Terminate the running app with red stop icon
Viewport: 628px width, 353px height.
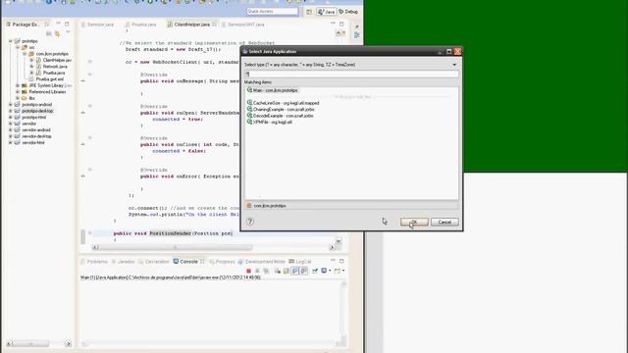tap(248, 271)
